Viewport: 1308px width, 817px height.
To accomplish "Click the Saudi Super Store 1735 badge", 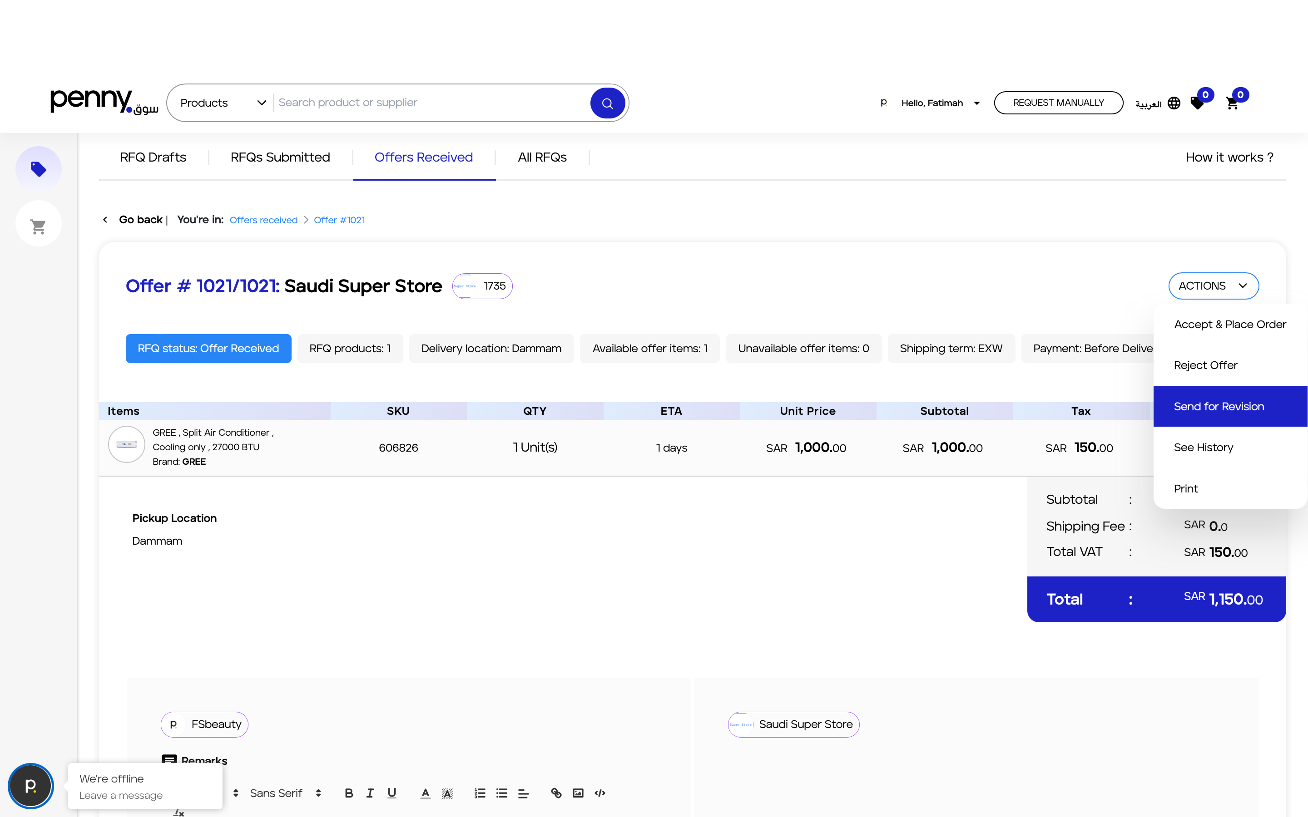I will tap(482, 286).
